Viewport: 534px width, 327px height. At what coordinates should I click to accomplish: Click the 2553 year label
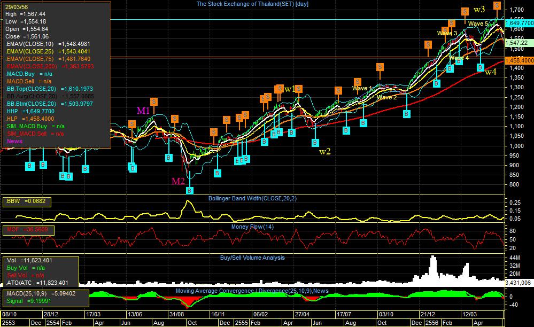click(9, 323)
